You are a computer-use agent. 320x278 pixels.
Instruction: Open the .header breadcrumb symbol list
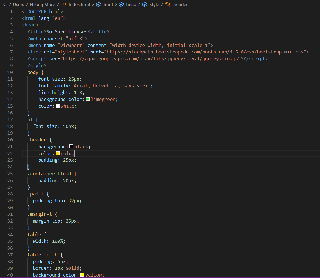[180, 4]
